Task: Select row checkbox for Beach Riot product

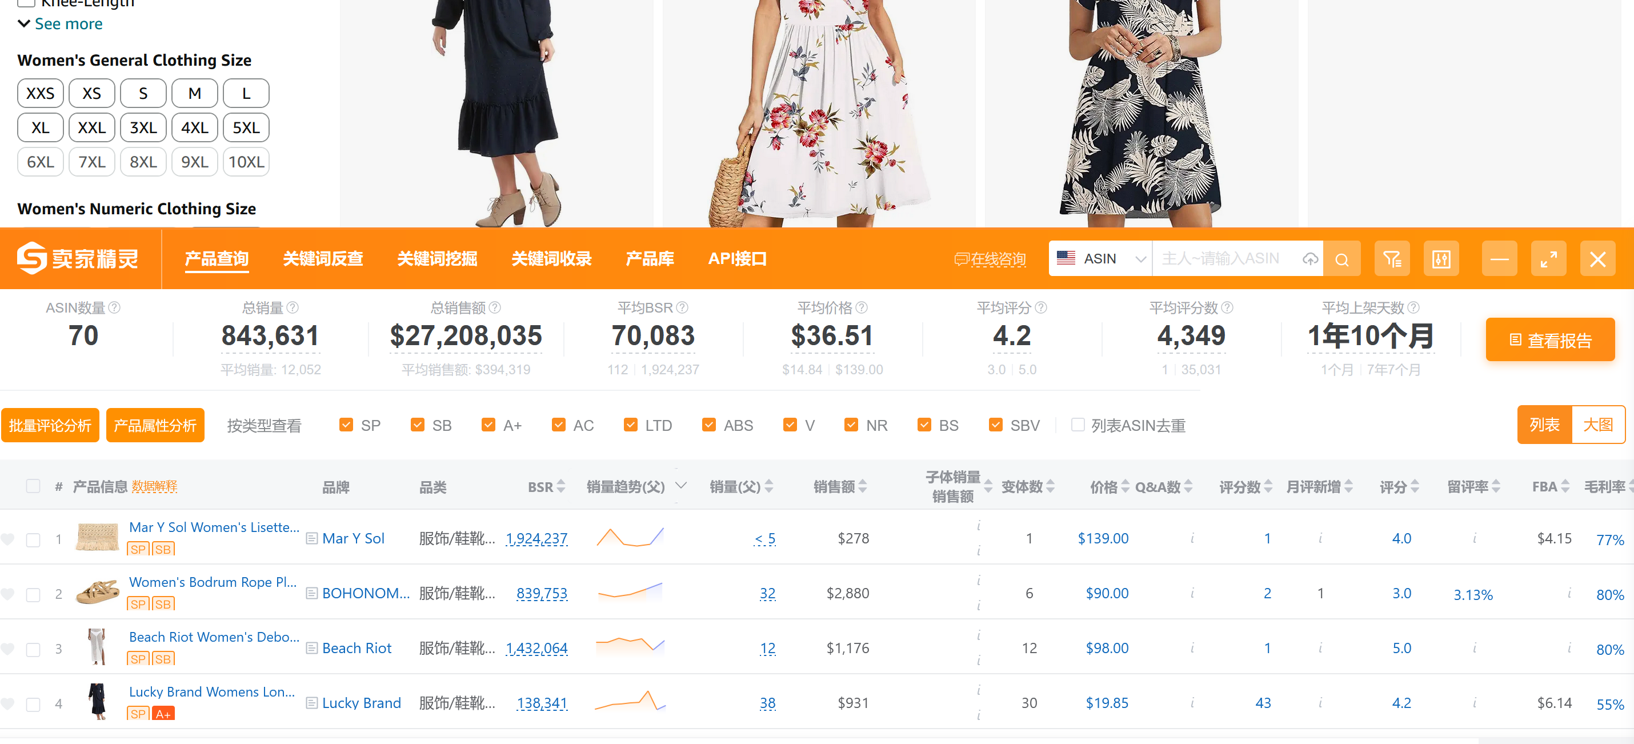Action: click(x=33, y=649)
